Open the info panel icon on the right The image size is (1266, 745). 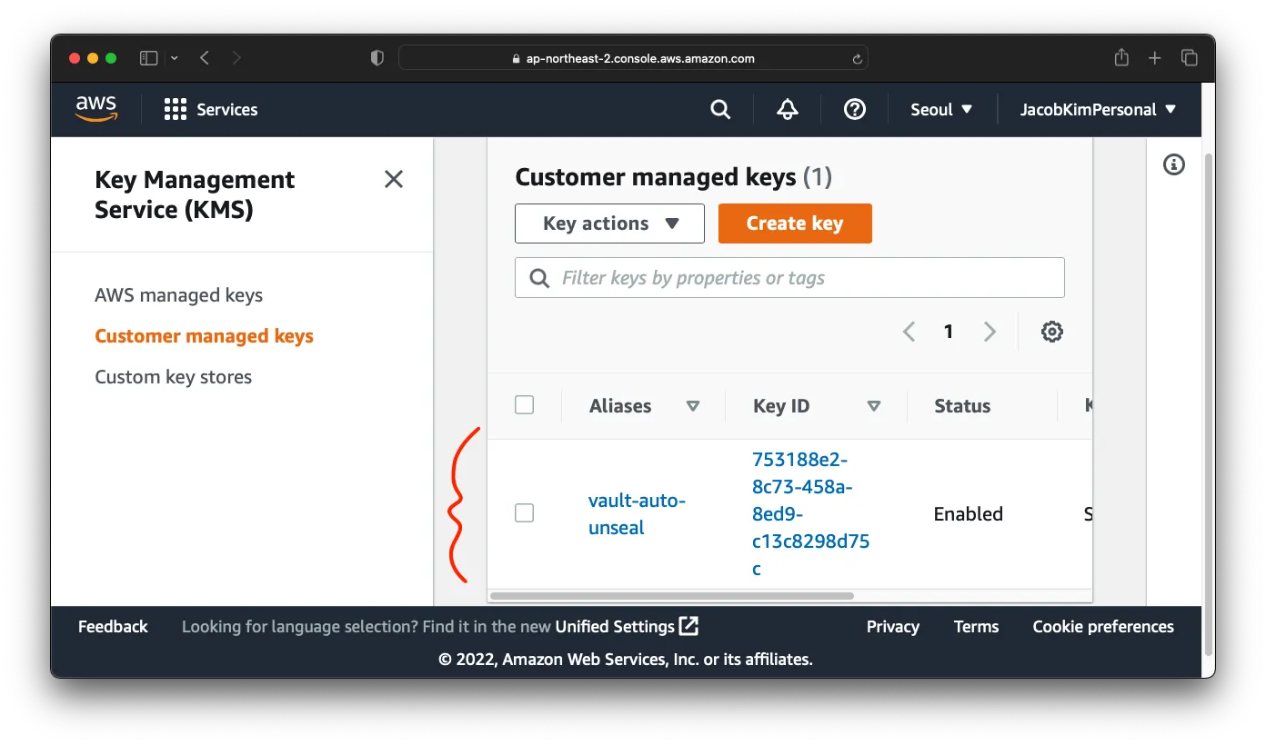[1173, 164]
